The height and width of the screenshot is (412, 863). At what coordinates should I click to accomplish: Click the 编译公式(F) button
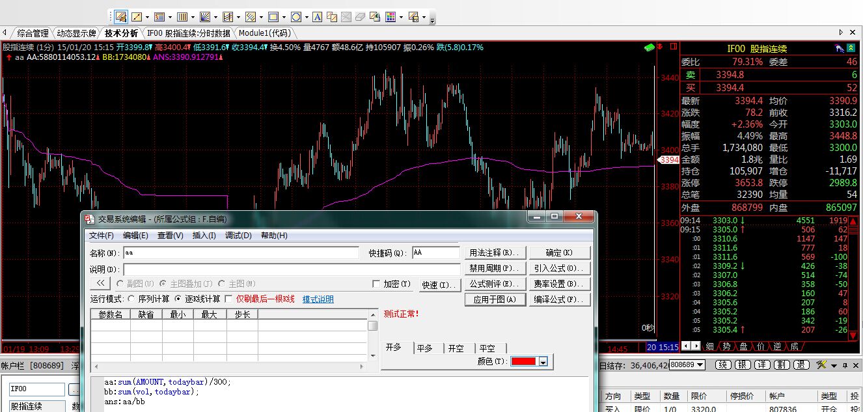coord(560,299)
